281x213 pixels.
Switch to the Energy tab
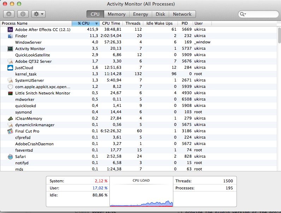coord(140,14)
